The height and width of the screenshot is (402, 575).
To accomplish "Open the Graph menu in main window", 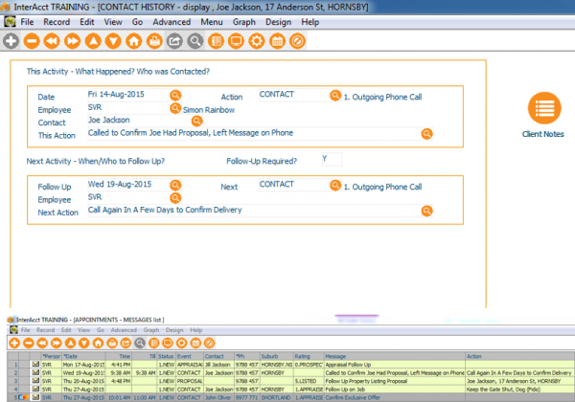I will (x=243, y=22).
